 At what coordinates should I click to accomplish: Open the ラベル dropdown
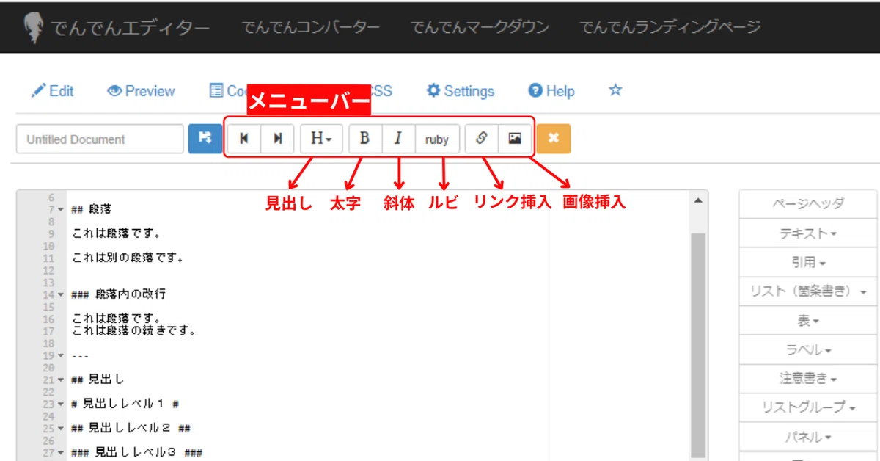(x=809, y=350)
